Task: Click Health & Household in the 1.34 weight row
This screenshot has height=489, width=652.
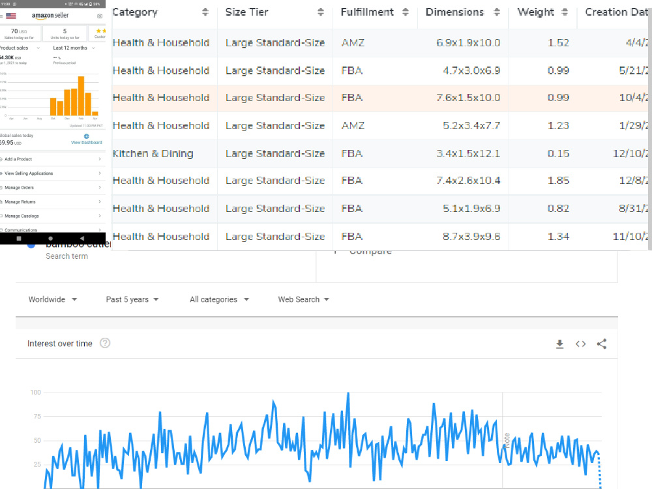Action: pyautogui.click(x=161, y=236)
